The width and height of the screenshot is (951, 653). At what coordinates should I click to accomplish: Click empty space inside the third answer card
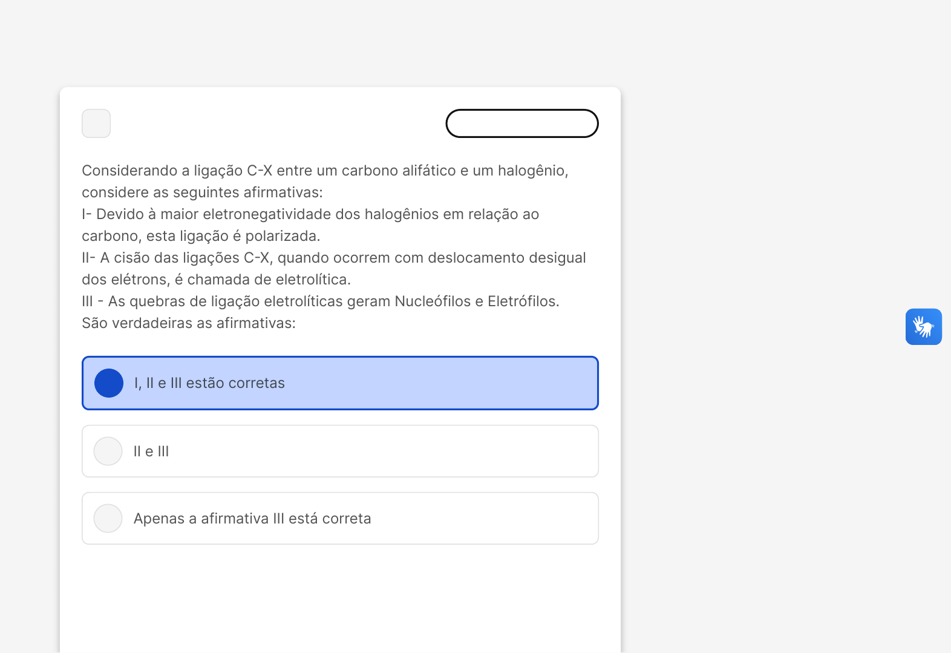pos(484,519)
